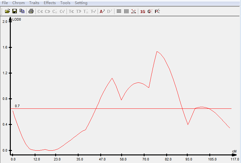The height and width of the screenshot is (163, 241).
Task: Click the 0.8 y-axis tick label
Action: pos(5,99)
